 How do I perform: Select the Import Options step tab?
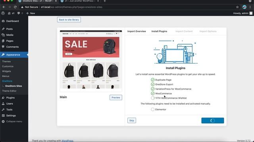tap(208, 31)
